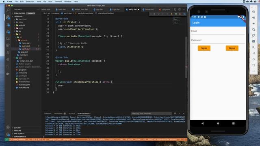Open home.dart in the file explorer
This screenshot has height=146, width=260.
26,43
